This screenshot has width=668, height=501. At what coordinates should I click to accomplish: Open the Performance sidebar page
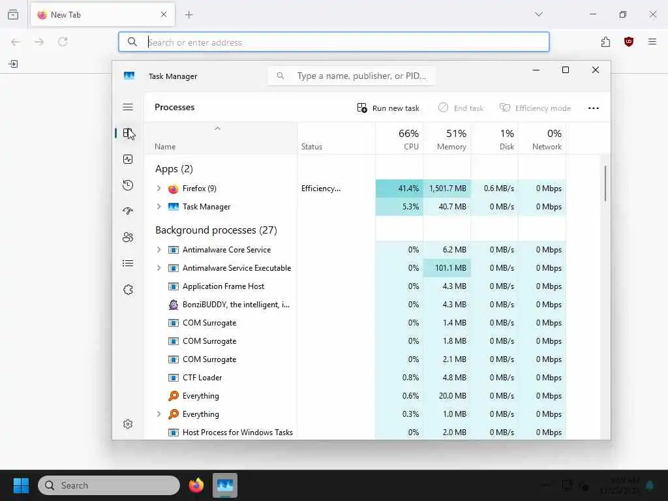[128, 159]
